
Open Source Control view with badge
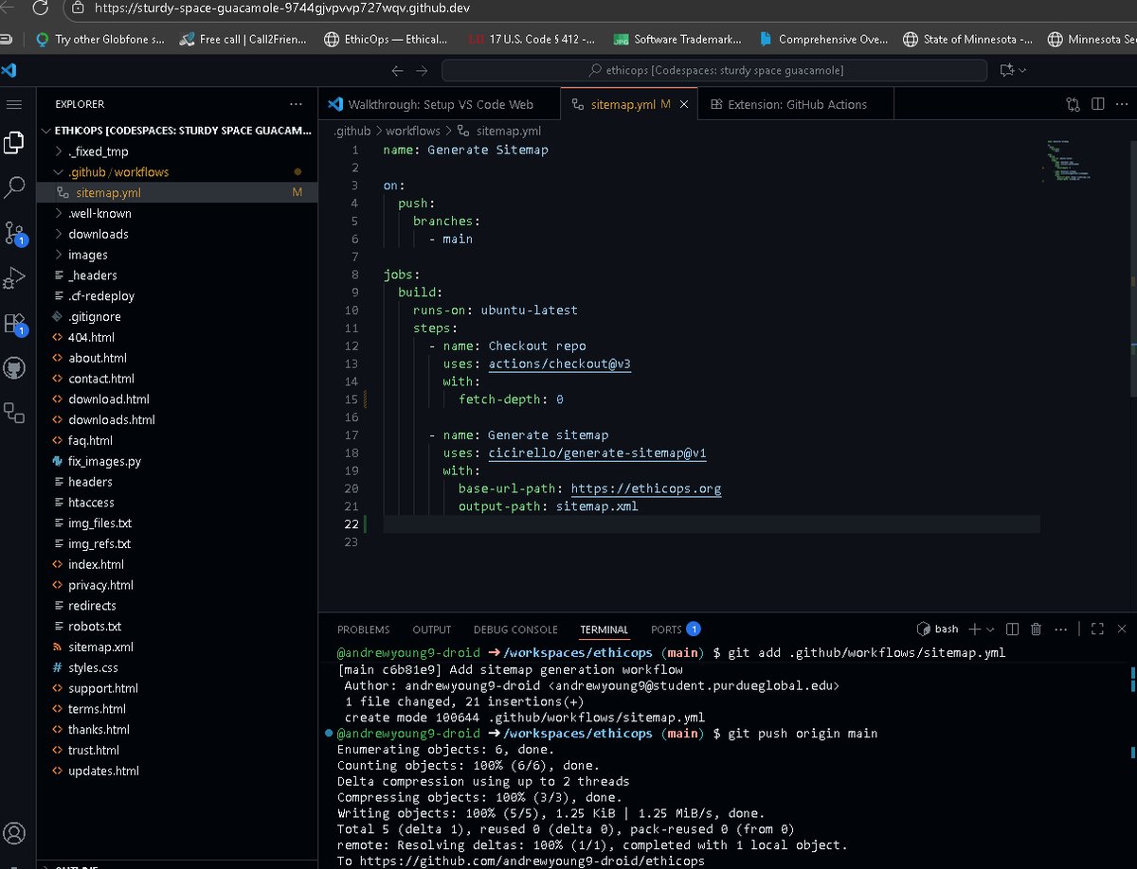pos(14,233)
